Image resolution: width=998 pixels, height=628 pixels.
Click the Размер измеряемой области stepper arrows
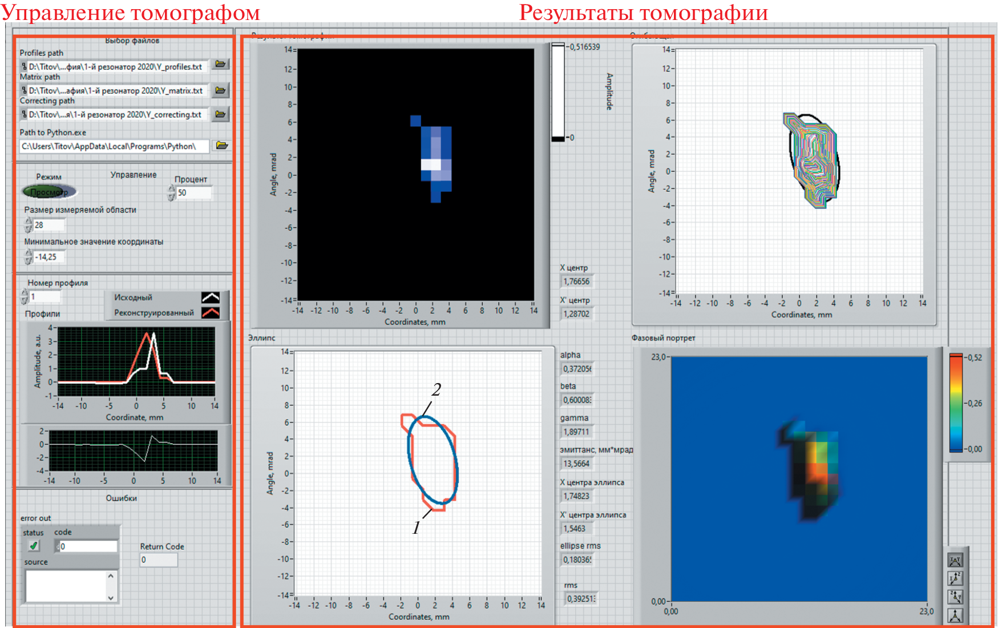pyautogui.click(x=28, y=225)
